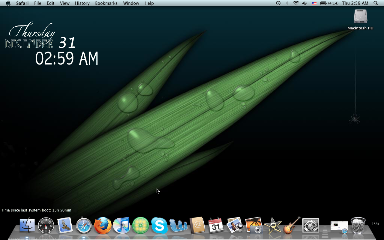Open the File menu
Image resolution: width=384 pixels, height=240 pixels.
(x=38, y=3)
